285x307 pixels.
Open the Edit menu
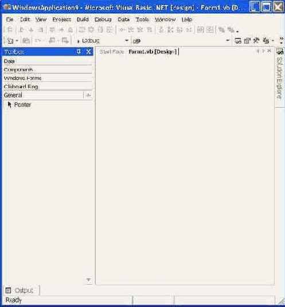pyautogui.click(x=25, y=19)
